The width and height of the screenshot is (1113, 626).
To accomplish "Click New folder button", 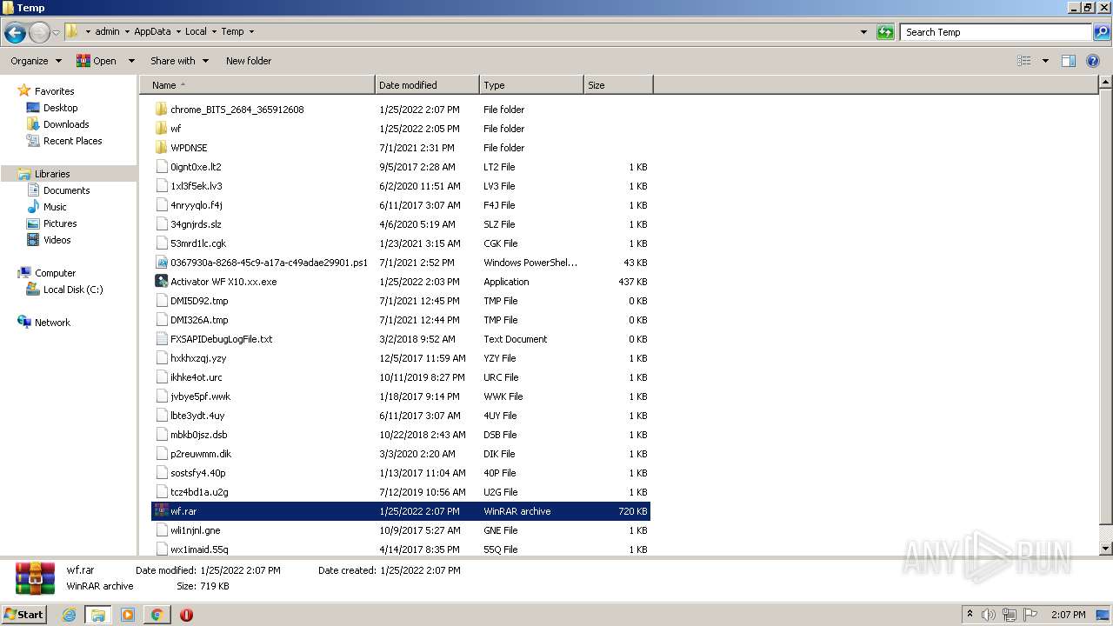I will point(249,61).
